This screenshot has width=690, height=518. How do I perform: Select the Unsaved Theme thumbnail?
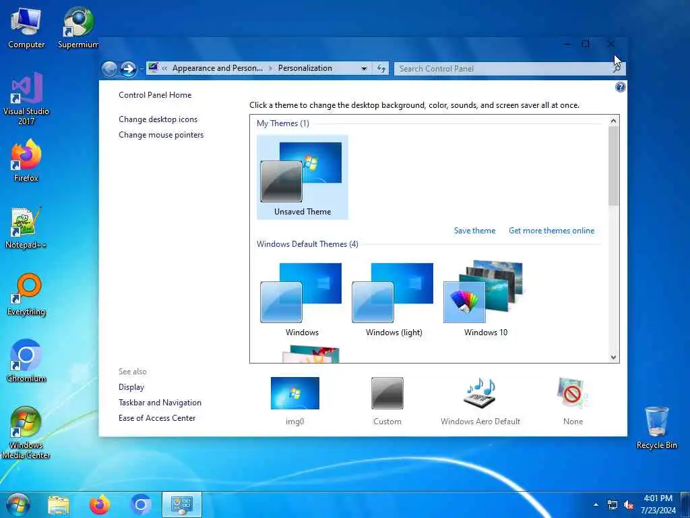(x=303, y=177)
